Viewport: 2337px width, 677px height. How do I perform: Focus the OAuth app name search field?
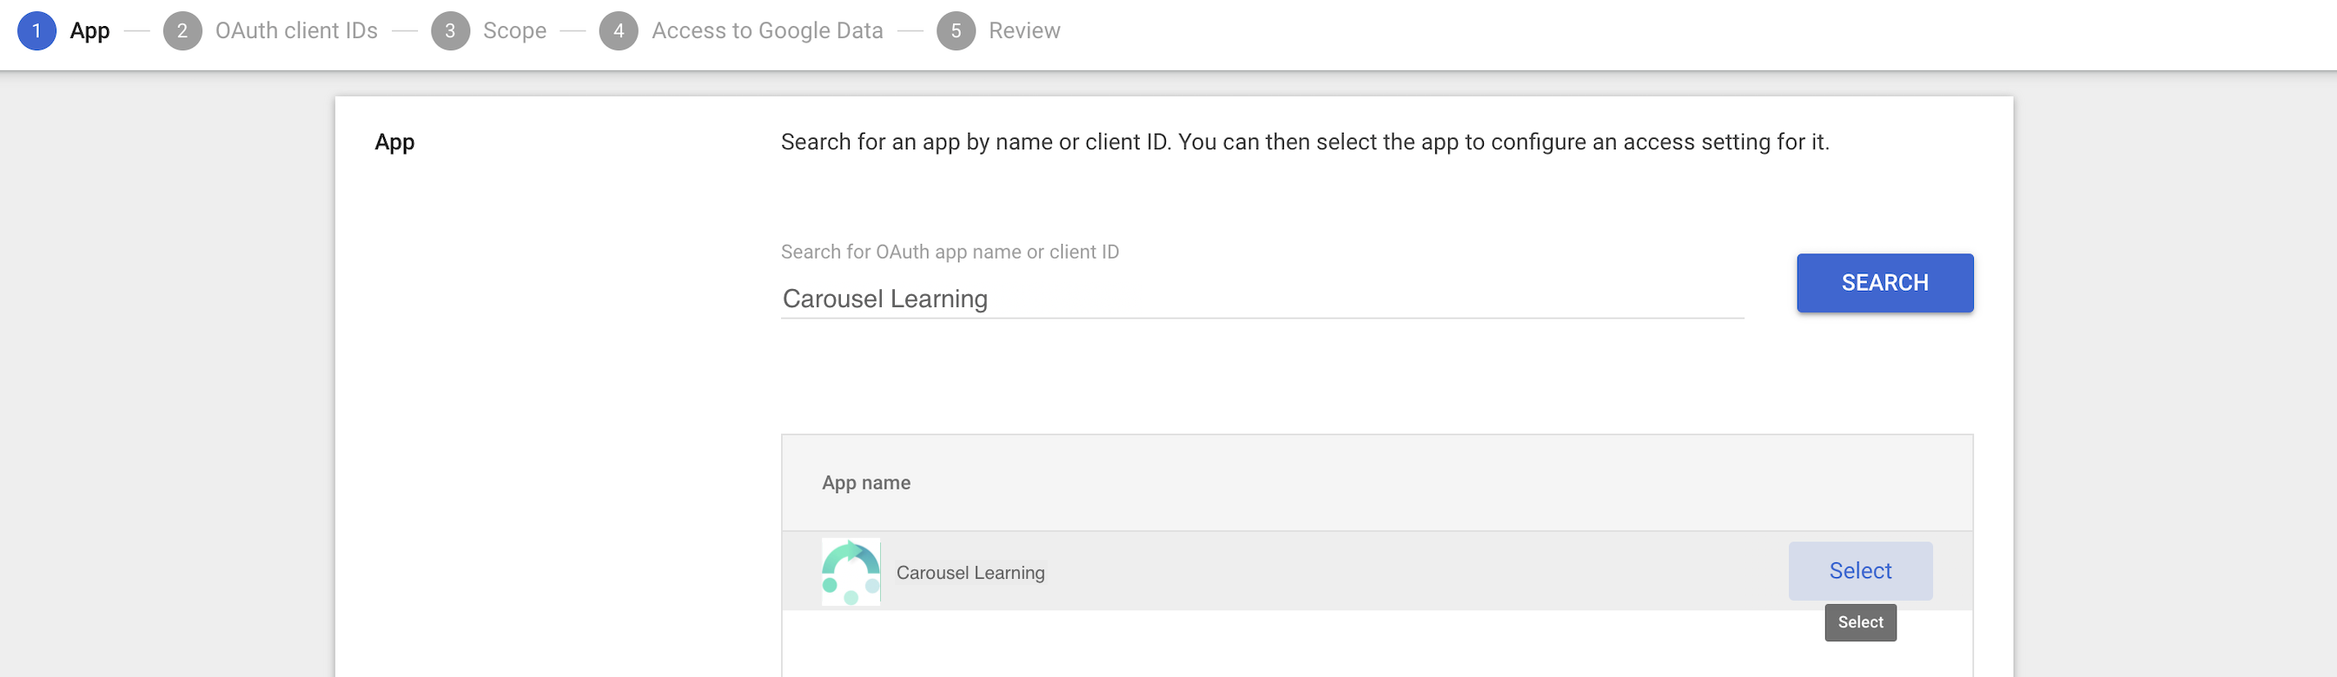[1261, 299]
